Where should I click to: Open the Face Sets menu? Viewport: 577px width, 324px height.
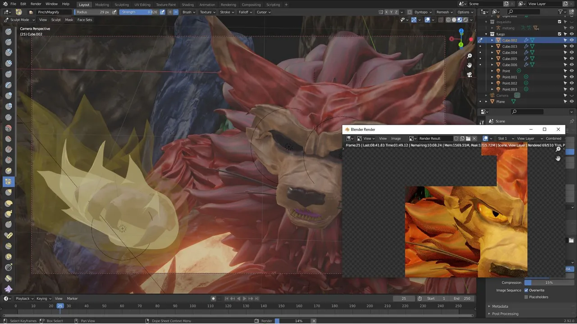85,20
